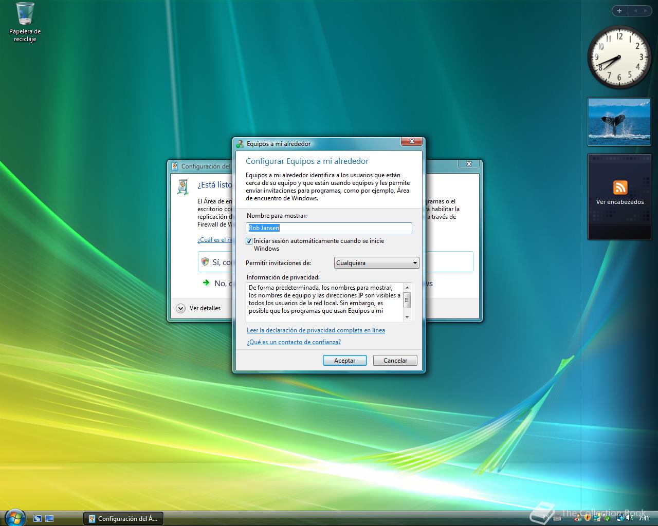This screenshot has width=658, height=526.
Task: Toggle Iniciar sesión automáticamente checkbox
Action: pyautogui.click(x=249, y=241)
